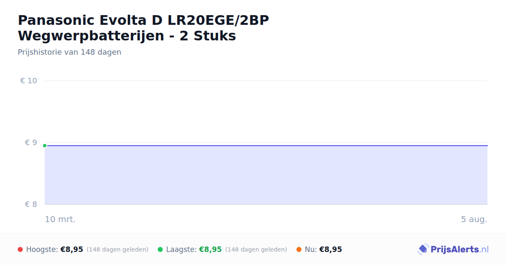The width and height of the screenshot is (506, 265).
Task: Select the € 9 y-axis label
Action: 31,143
